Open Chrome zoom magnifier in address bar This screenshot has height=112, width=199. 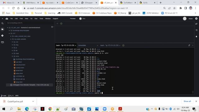click(x=164, y=8)
